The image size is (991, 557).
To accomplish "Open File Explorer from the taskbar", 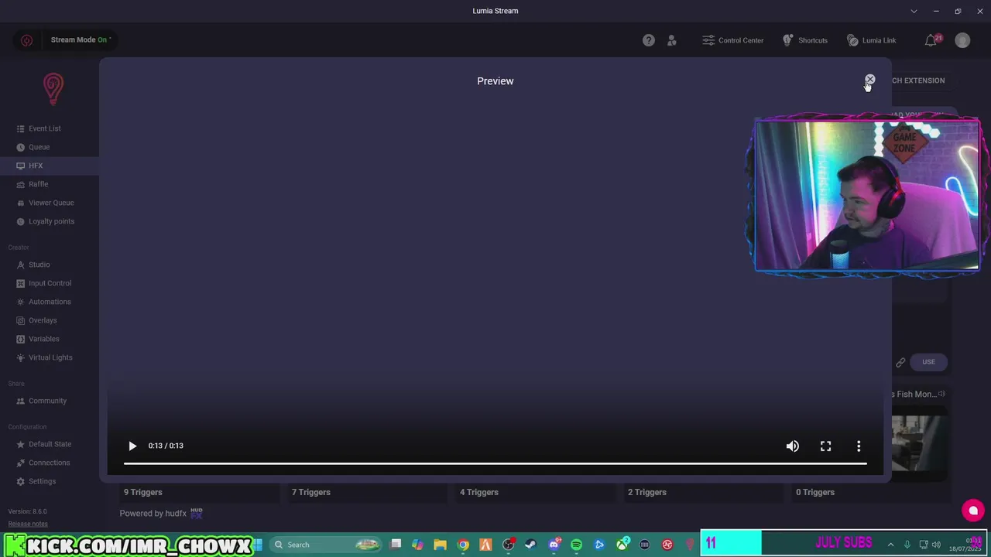I will (x=440, y=545).
